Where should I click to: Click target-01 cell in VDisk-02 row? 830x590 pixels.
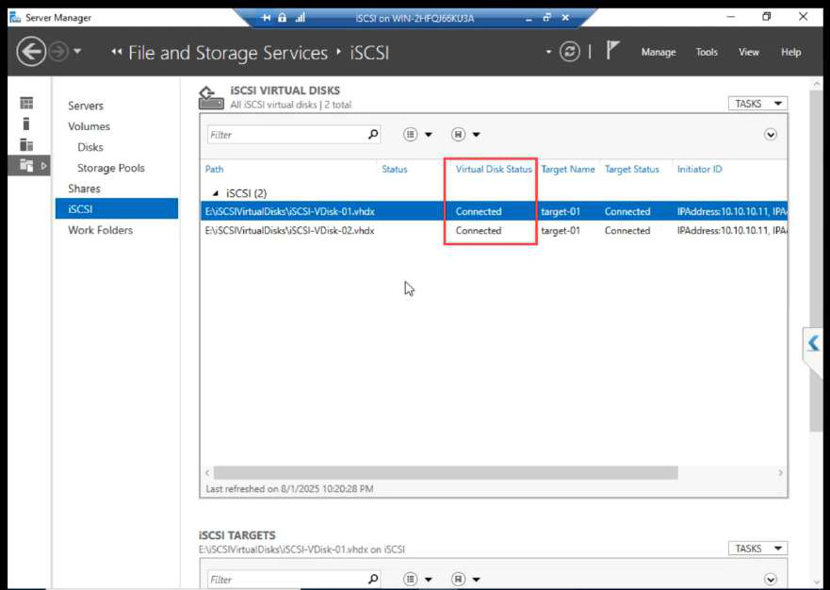(560, 230)
